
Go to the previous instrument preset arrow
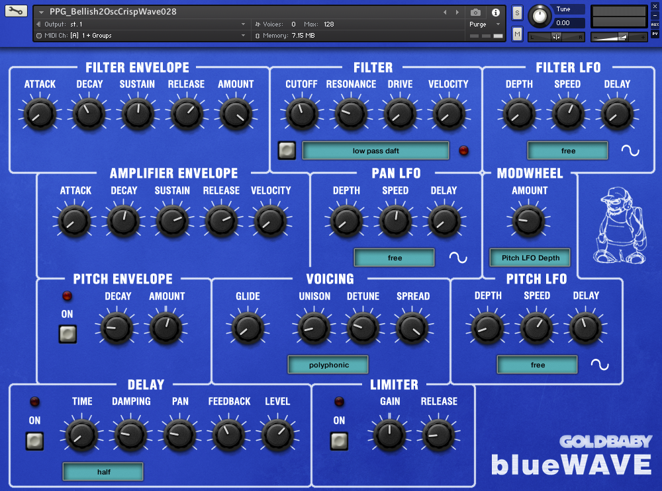pos(445,12)
